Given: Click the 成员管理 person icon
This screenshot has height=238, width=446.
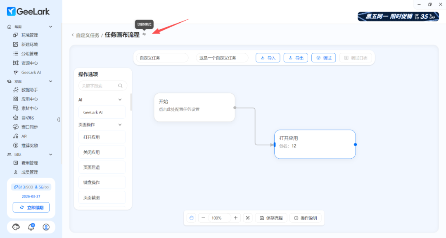Looking at the screenshot, I should pyautogui.click(x=16, y=172).
